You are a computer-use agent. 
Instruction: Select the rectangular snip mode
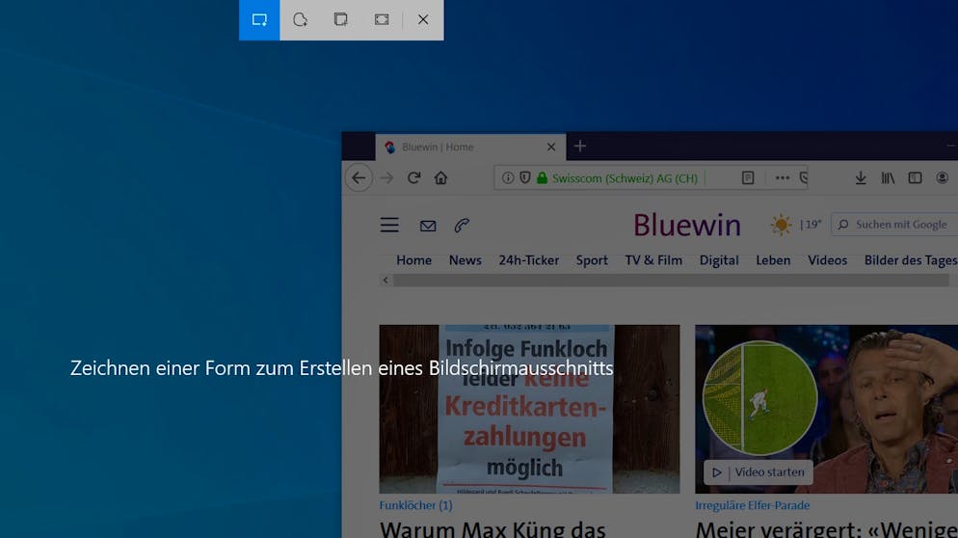[x=259, y=19]
